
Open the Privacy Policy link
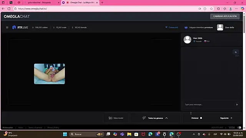click(x=53, y=128)
